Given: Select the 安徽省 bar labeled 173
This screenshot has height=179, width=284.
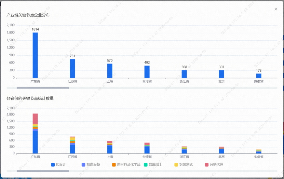Looking at the screenshot, I should (x=259, y=75).
